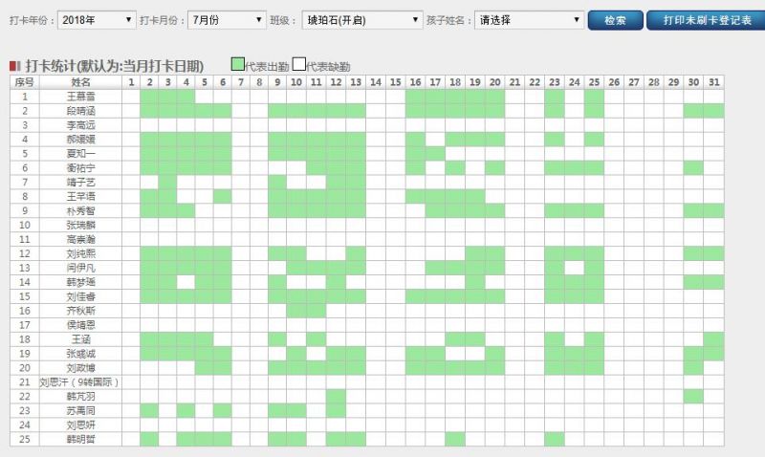Click green day 18 cell in row 25

455,439
